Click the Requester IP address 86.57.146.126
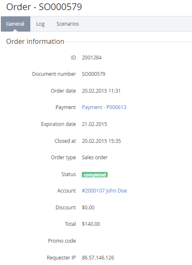This screenshot has height=265, width=192. coord(98,257)
